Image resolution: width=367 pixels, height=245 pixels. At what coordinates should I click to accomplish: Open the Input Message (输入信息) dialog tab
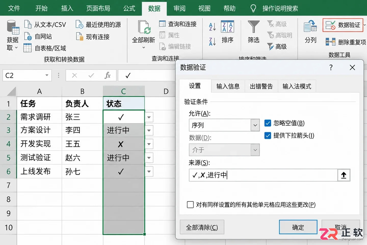tap(228, 86)
